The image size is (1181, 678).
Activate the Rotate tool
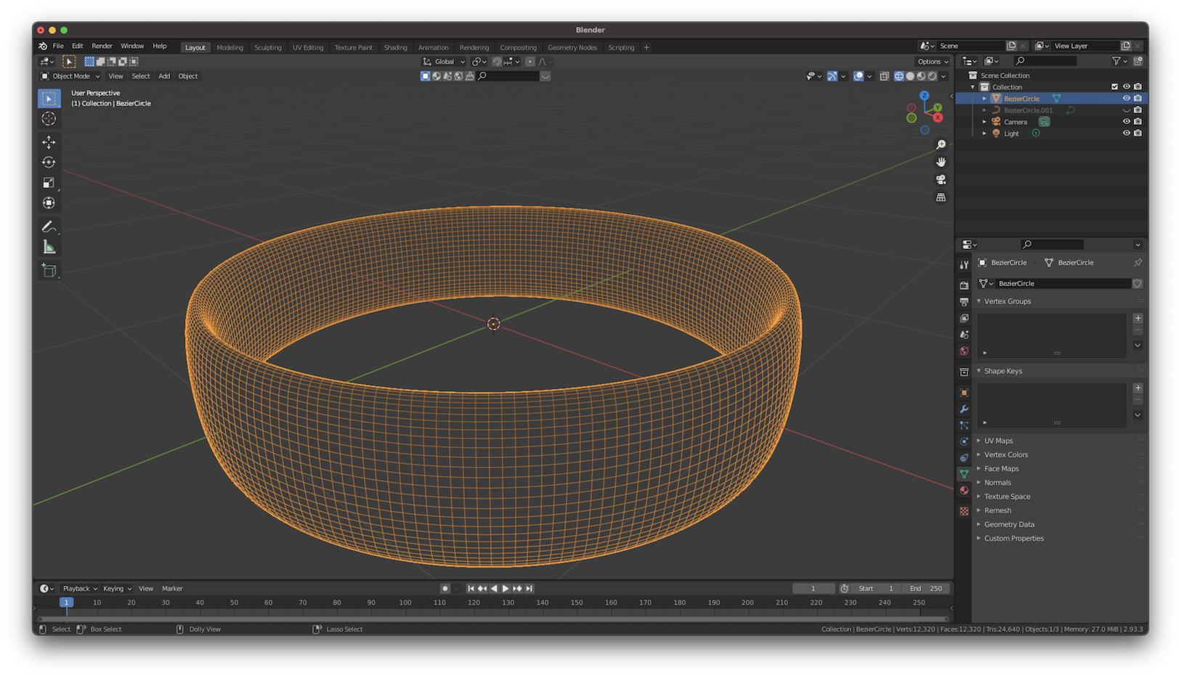[x=49, y=163]
